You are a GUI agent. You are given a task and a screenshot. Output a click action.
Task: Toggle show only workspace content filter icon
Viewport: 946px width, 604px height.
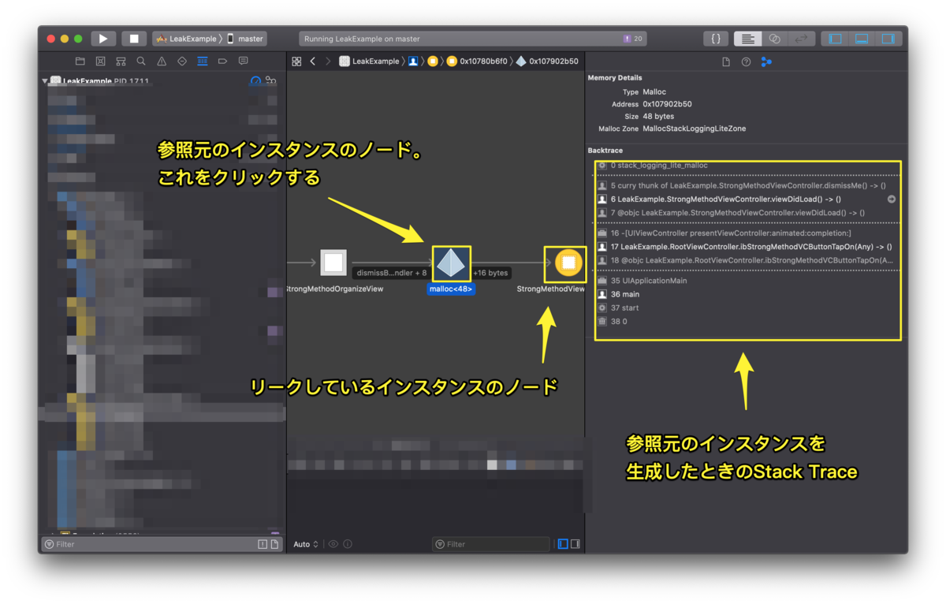[274, 544]
